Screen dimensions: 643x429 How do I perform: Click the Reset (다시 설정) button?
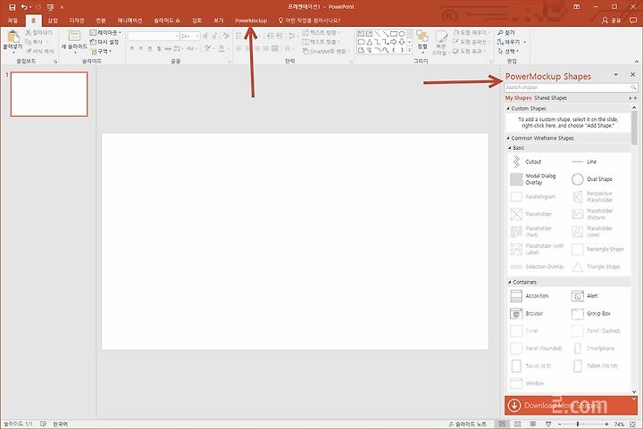click(104, 42)
